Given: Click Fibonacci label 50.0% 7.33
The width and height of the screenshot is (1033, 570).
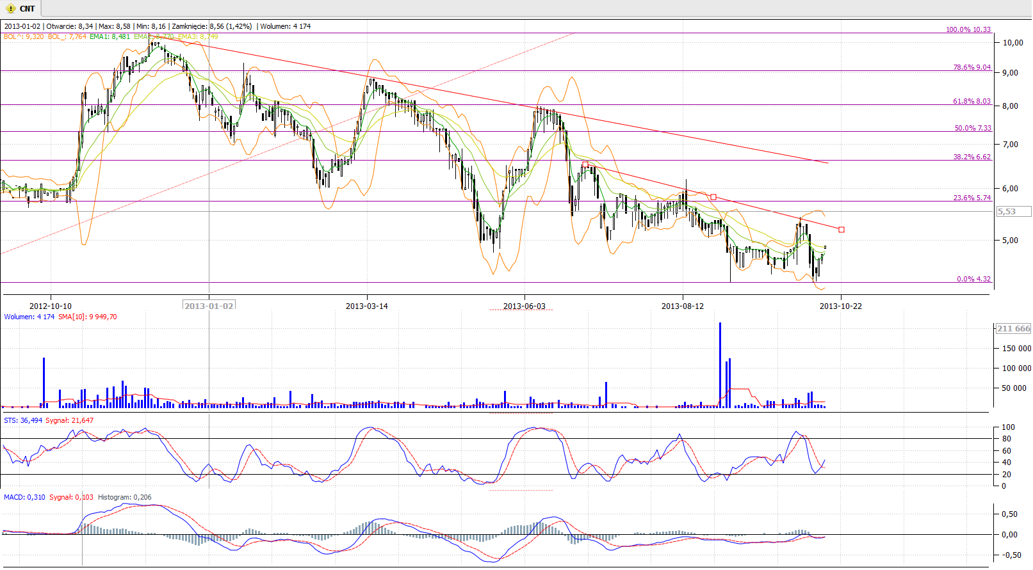Looking at the screenshot, I should [972, 128].
